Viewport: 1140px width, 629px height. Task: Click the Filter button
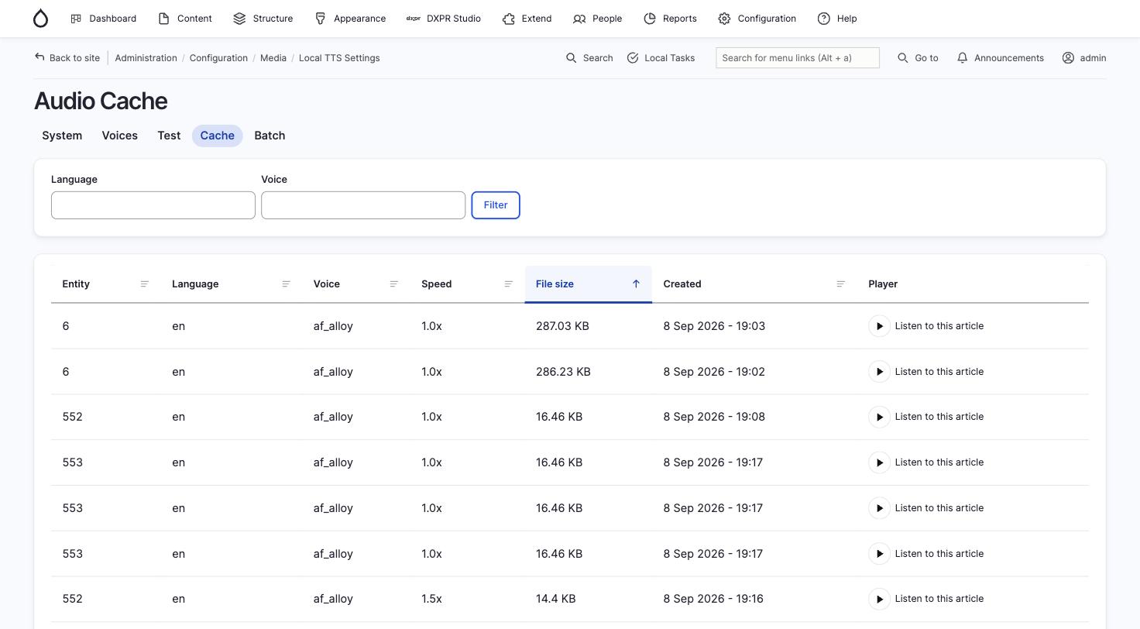click(496, 205)
